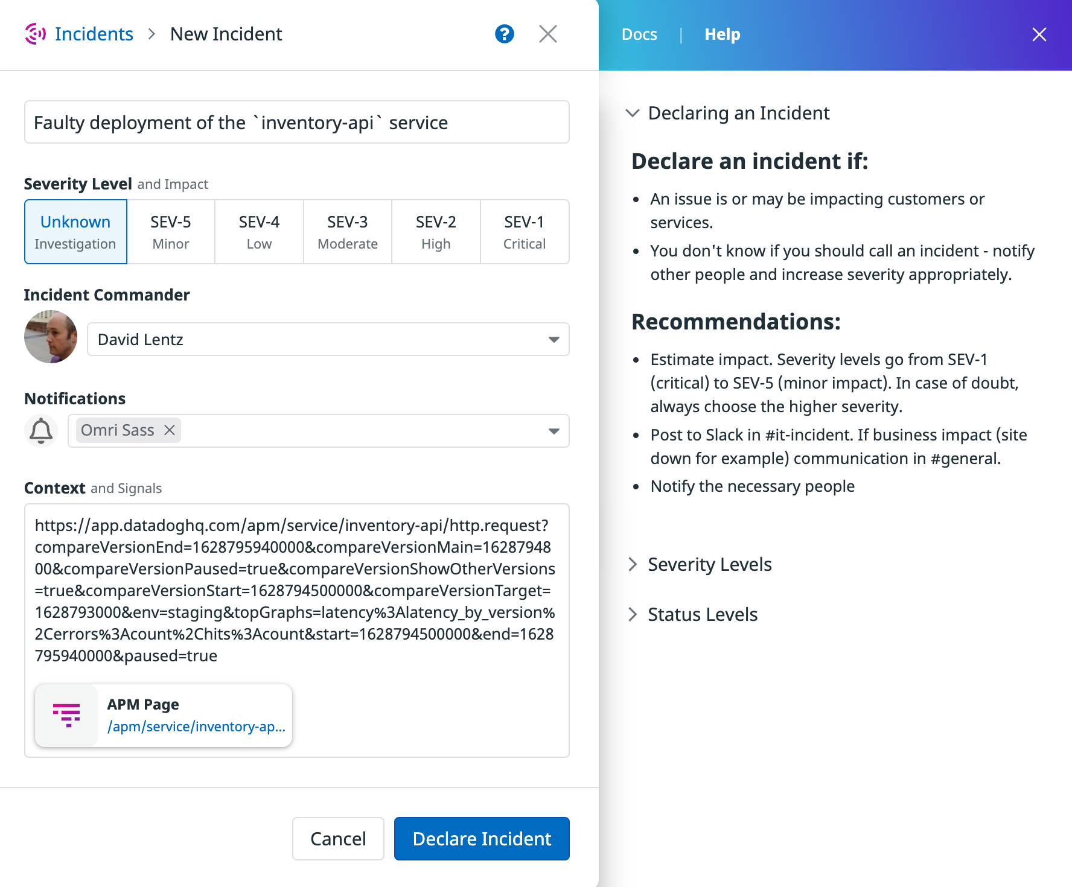Switch to the Docs tab
Viewport: 1072px width, 887px height.
[639, 34]
